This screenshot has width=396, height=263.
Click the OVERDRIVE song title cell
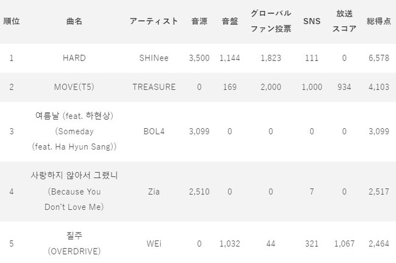[74, 243]
